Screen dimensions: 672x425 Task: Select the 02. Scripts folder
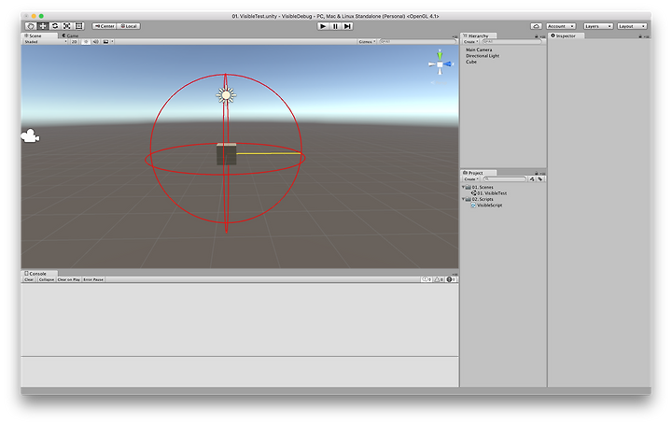(480, 199)
